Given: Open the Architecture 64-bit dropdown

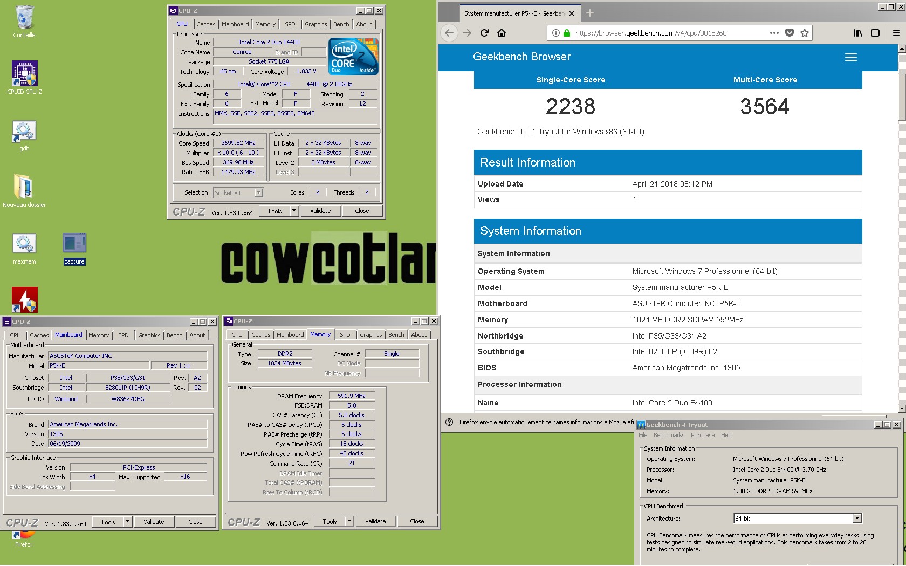Looking at the screenshot, I should [x=857, y=518].
